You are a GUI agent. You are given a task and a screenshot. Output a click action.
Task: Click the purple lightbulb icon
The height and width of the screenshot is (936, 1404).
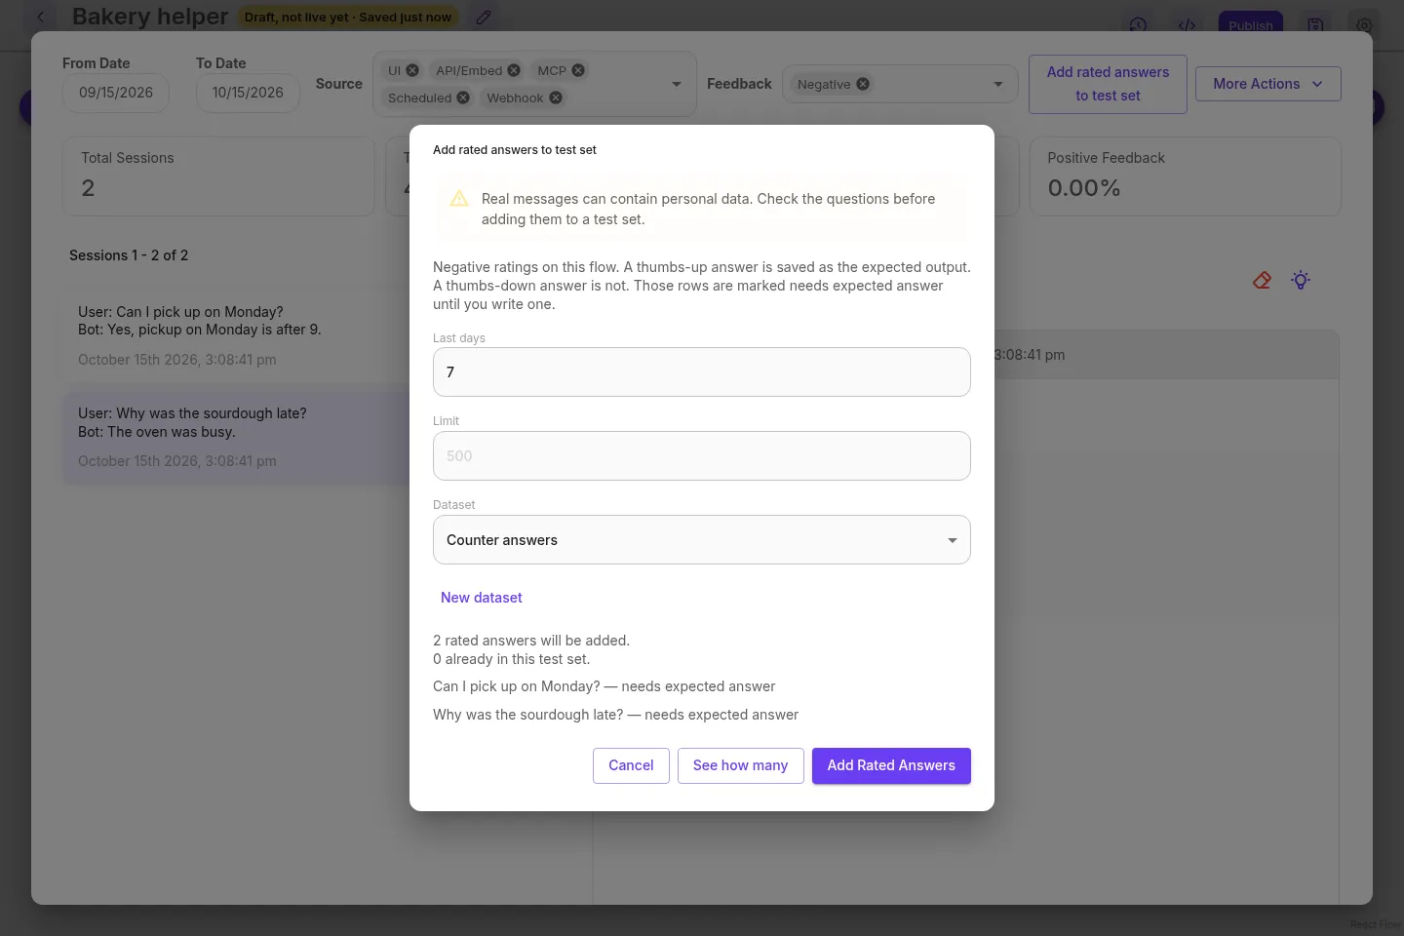[1301, 281]
